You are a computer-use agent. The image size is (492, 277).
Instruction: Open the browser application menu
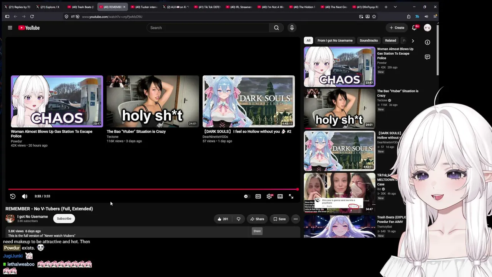tap(435, 17)
